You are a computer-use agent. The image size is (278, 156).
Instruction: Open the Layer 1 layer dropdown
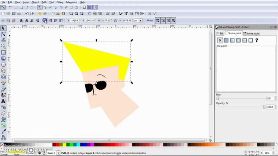tap(58, 153)
